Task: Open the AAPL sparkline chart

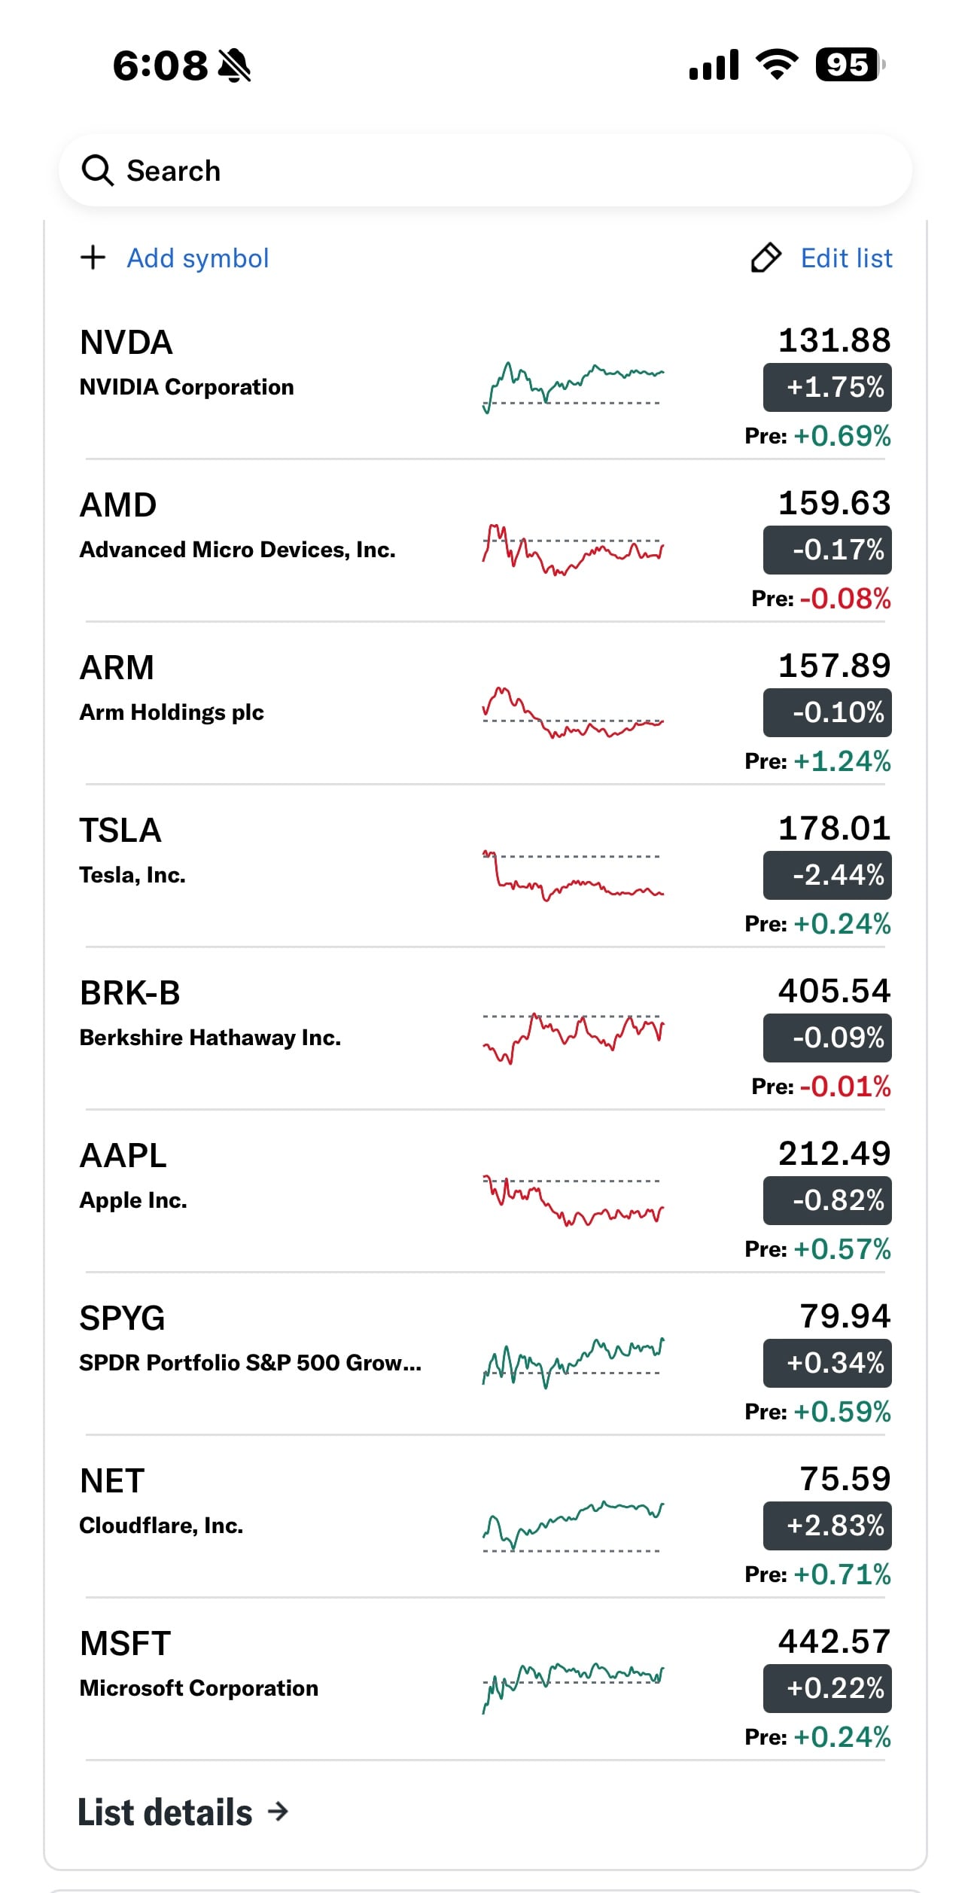Action: pyautogui.click(x=573, y=1200)
